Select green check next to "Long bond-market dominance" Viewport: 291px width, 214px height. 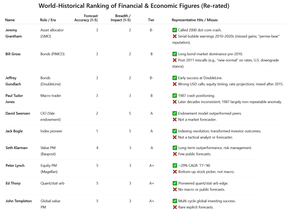pos(175,54)
